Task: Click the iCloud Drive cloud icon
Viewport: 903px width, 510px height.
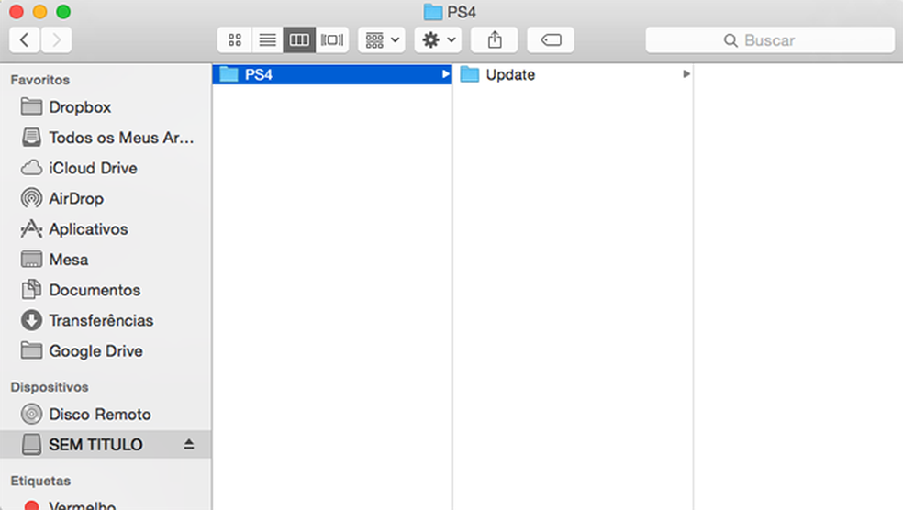Action: tap(31, 168)
